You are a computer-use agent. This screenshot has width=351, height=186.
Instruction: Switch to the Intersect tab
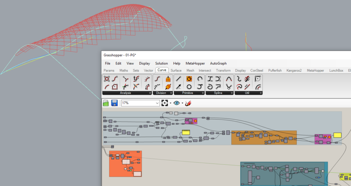[205, 70]
